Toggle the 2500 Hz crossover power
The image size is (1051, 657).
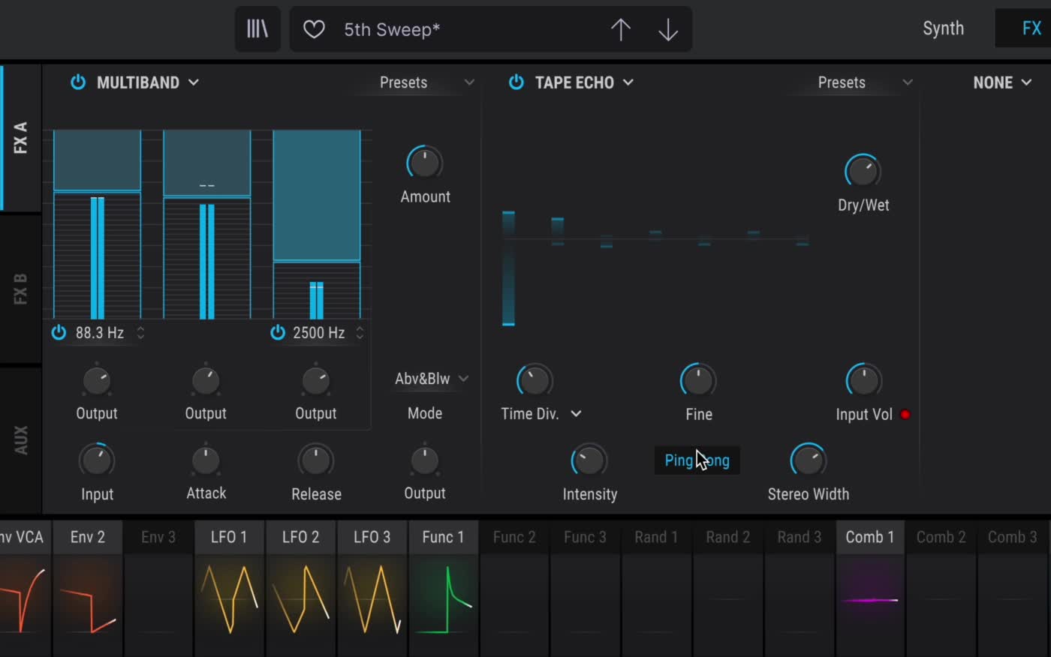coord(278,332)
